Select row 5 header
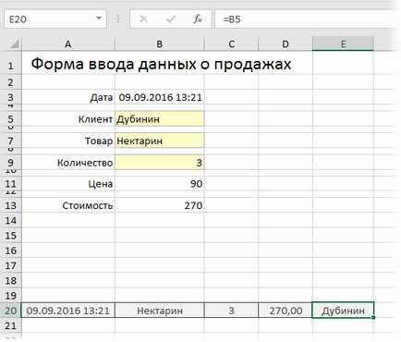 click(x=11, y=119)
